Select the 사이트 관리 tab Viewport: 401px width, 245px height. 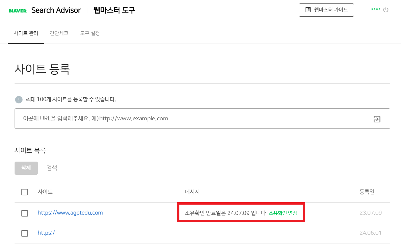click(x=26, y=33)
